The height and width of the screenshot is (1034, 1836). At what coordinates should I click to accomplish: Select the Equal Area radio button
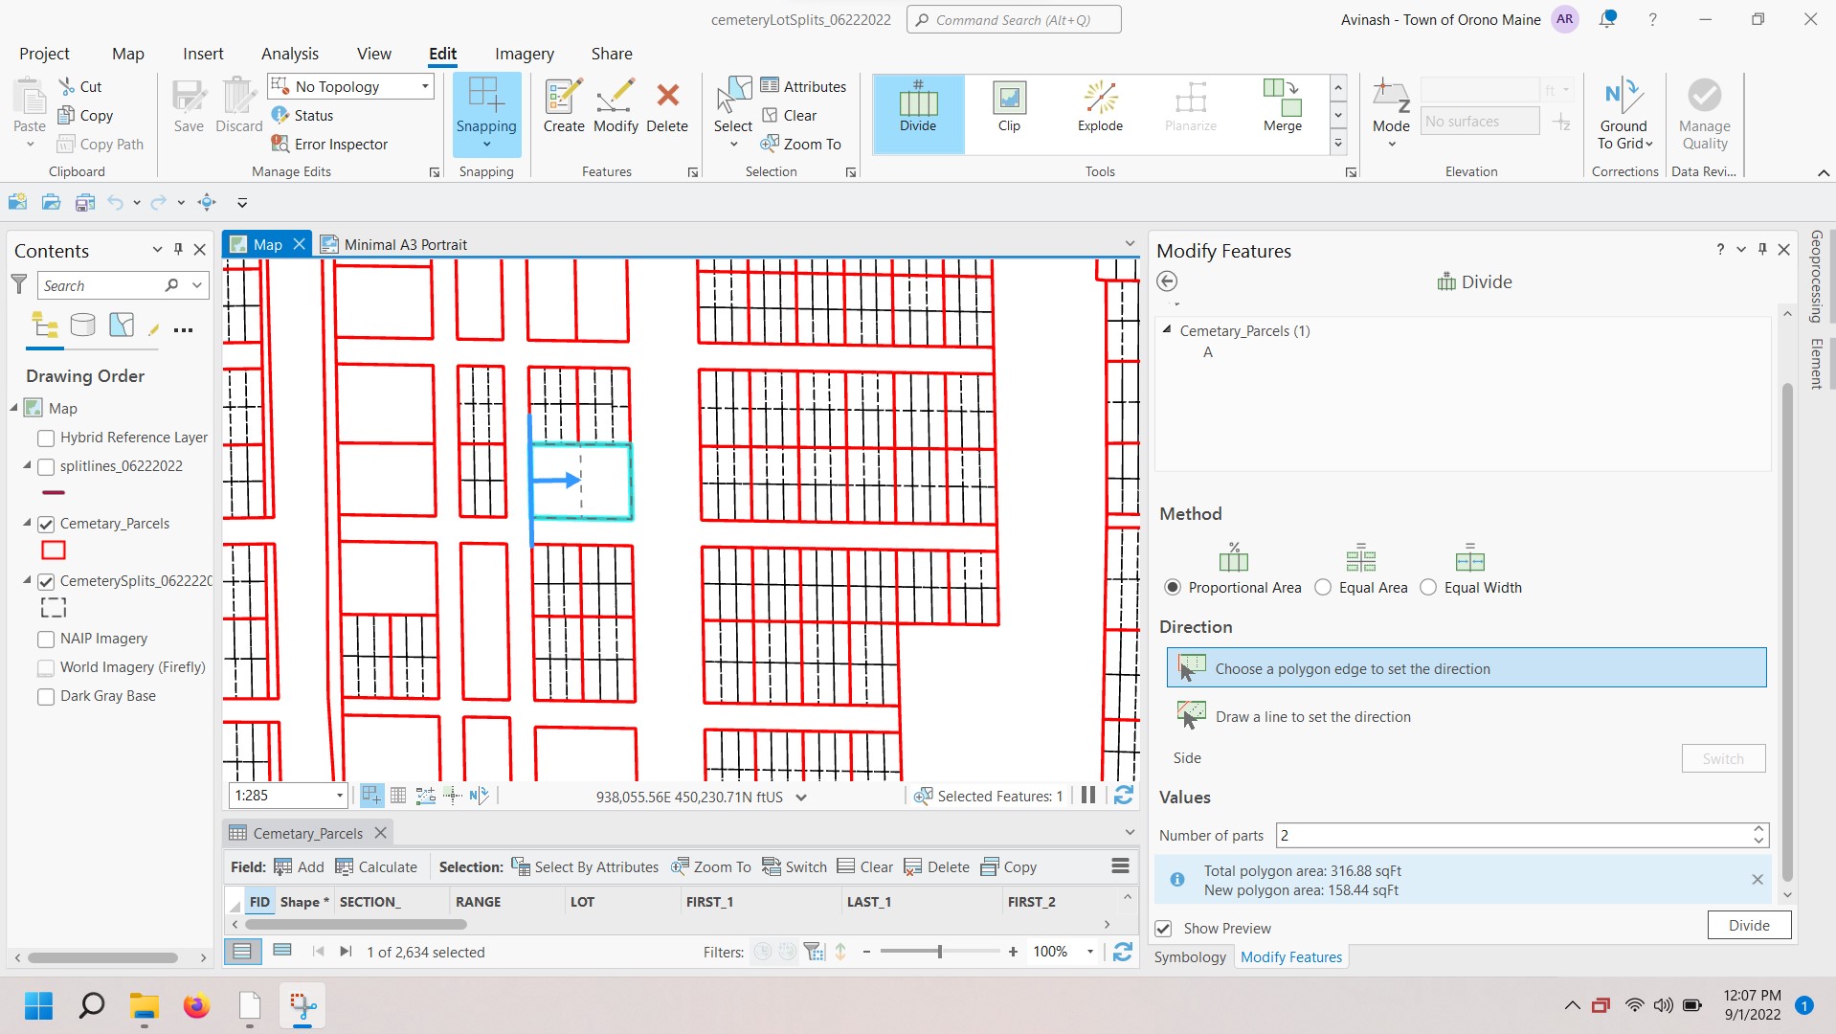pyautogui.click(x=1323, y=588)
